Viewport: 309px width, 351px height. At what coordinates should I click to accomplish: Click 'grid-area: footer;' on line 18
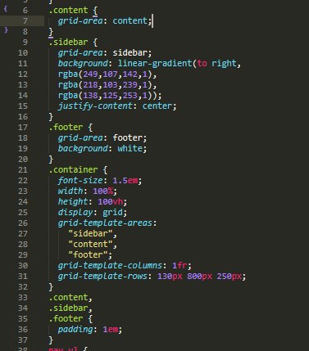[x=102, y=138]
